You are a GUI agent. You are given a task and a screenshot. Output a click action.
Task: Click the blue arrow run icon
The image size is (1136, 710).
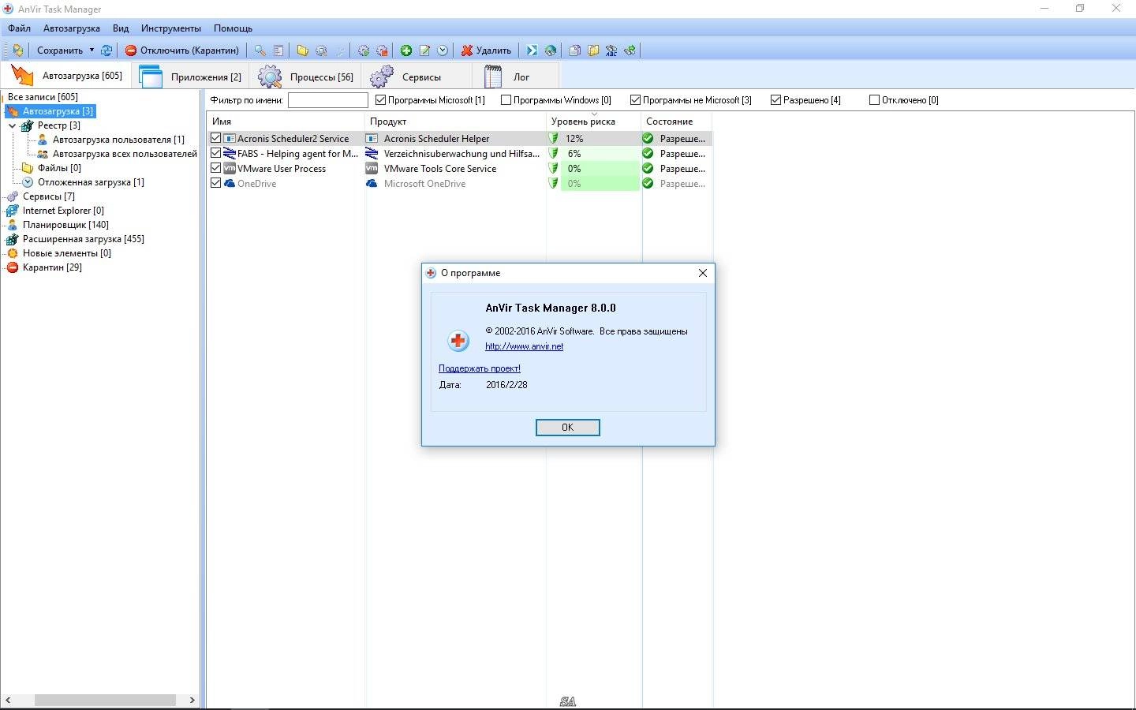pos(532,50)
